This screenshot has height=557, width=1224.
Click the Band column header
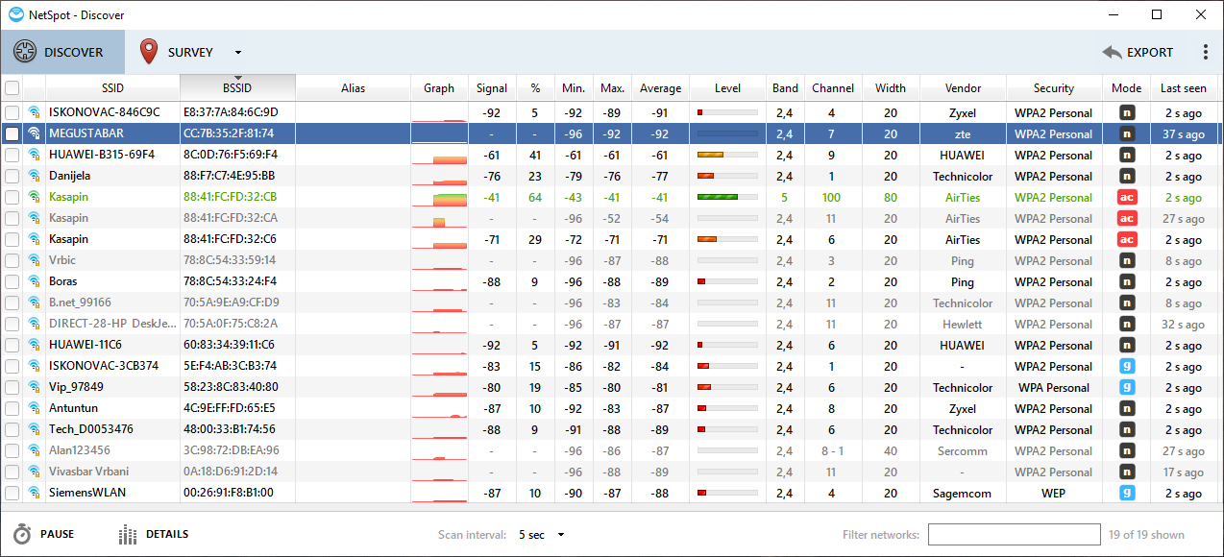coord(785,88)
